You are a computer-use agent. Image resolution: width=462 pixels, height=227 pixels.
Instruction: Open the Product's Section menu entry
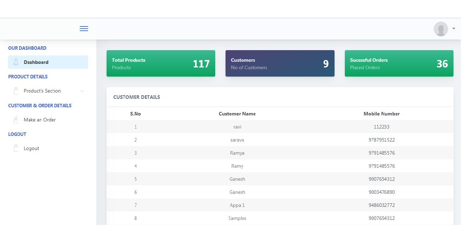tap(42, 91)
